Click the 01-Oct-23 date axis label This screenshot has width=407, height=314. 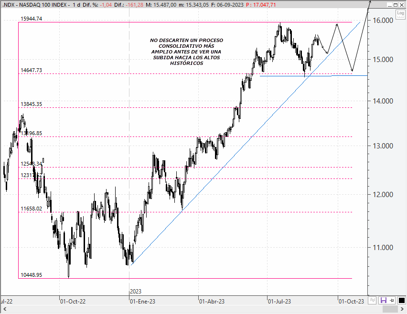[x=351, y=302]
